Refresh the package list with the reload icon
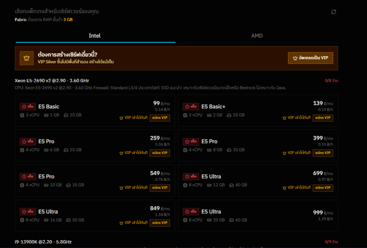 [334, 12]
